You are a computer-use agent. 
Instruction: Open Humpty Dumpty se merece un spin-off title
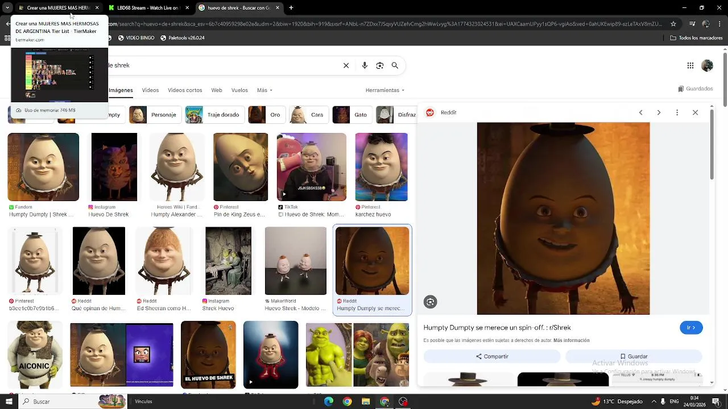tap(497, 328)
